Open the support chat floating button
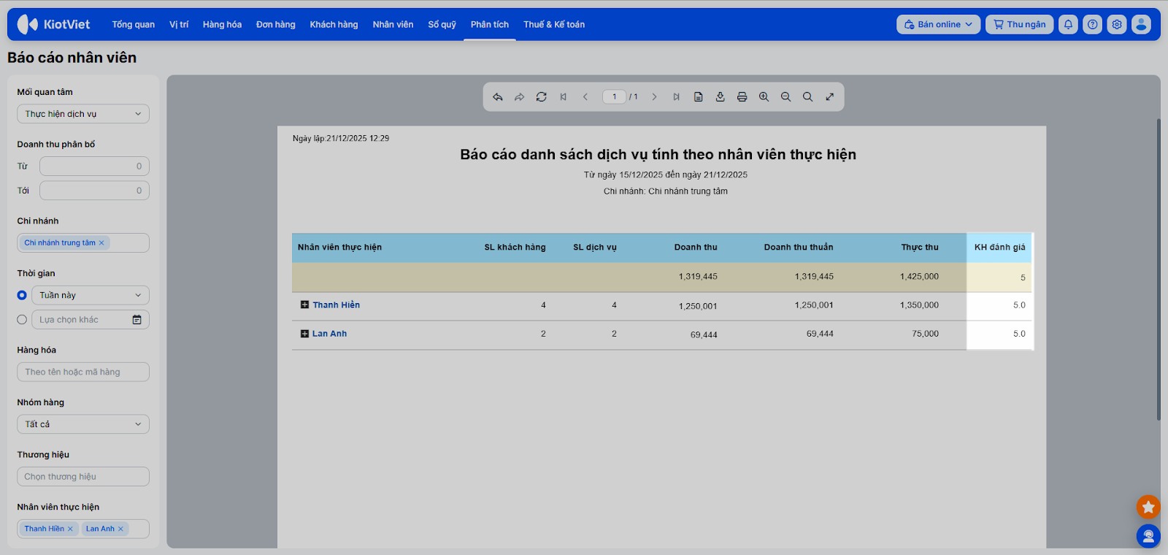 point(1148,536)
